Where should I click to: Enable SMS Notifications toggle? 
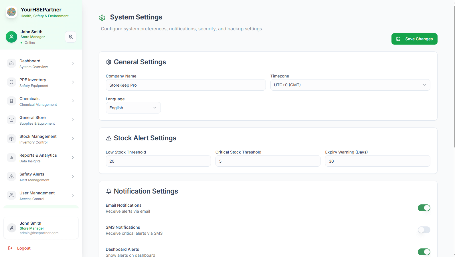pos(424,230)
